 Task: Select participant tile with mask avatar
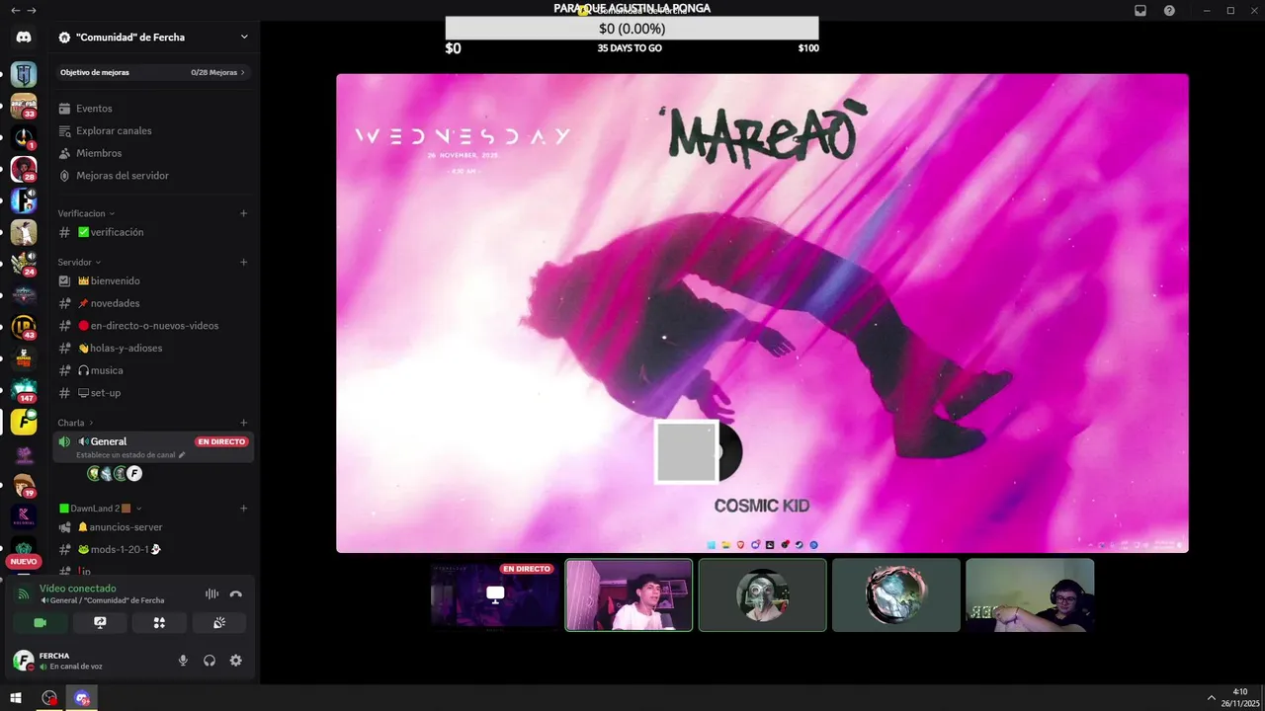click(x=762, y=595)
